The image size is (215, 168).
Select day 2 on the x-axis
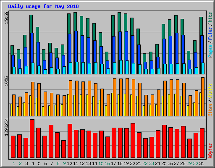[x=20, y=163]
